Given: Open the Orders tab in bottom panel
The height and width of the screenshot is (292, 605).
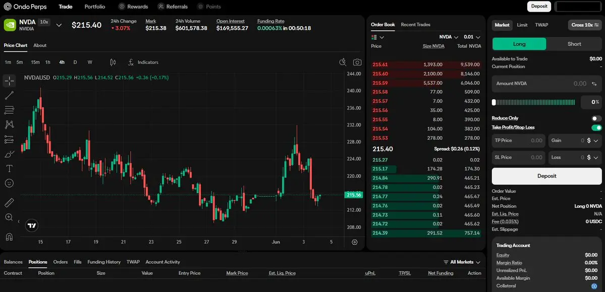Looking at the screenshot, I should pos(61,262).
